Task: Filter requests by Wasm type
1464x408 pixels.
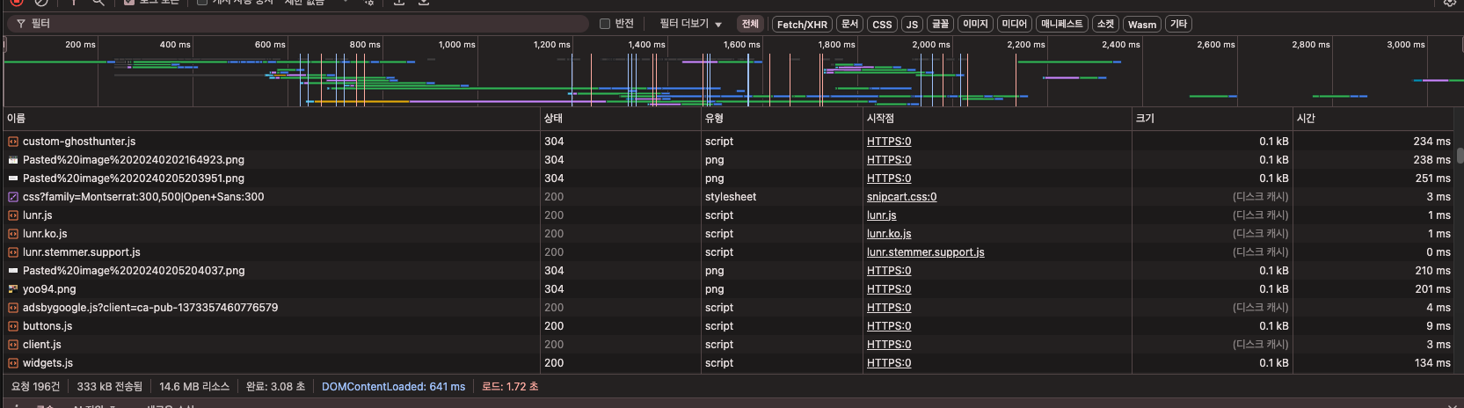Action: tap(1142, 25)
